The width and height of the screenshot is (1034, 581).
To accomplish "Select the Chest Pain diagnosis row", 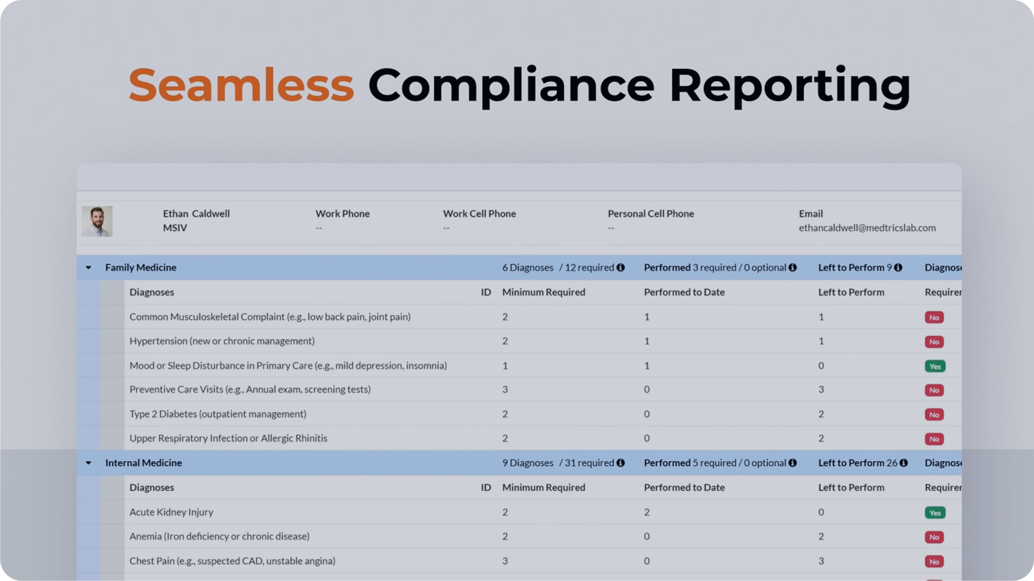I will [232, 561].
